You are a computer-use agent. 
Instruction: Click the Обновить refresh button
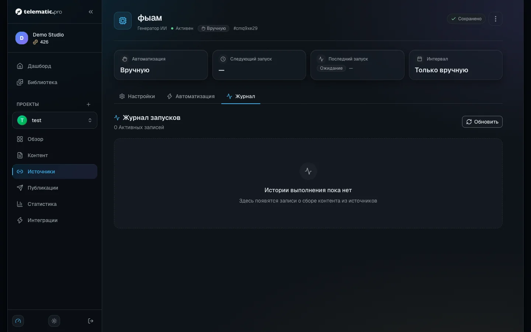coord(482,122)
